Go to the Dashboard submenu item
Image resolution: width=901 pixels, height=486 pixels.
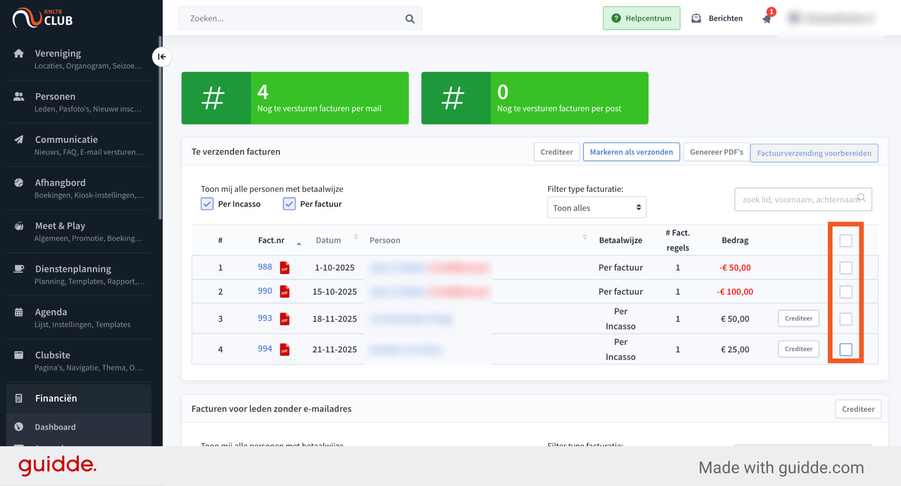[79, 427]
